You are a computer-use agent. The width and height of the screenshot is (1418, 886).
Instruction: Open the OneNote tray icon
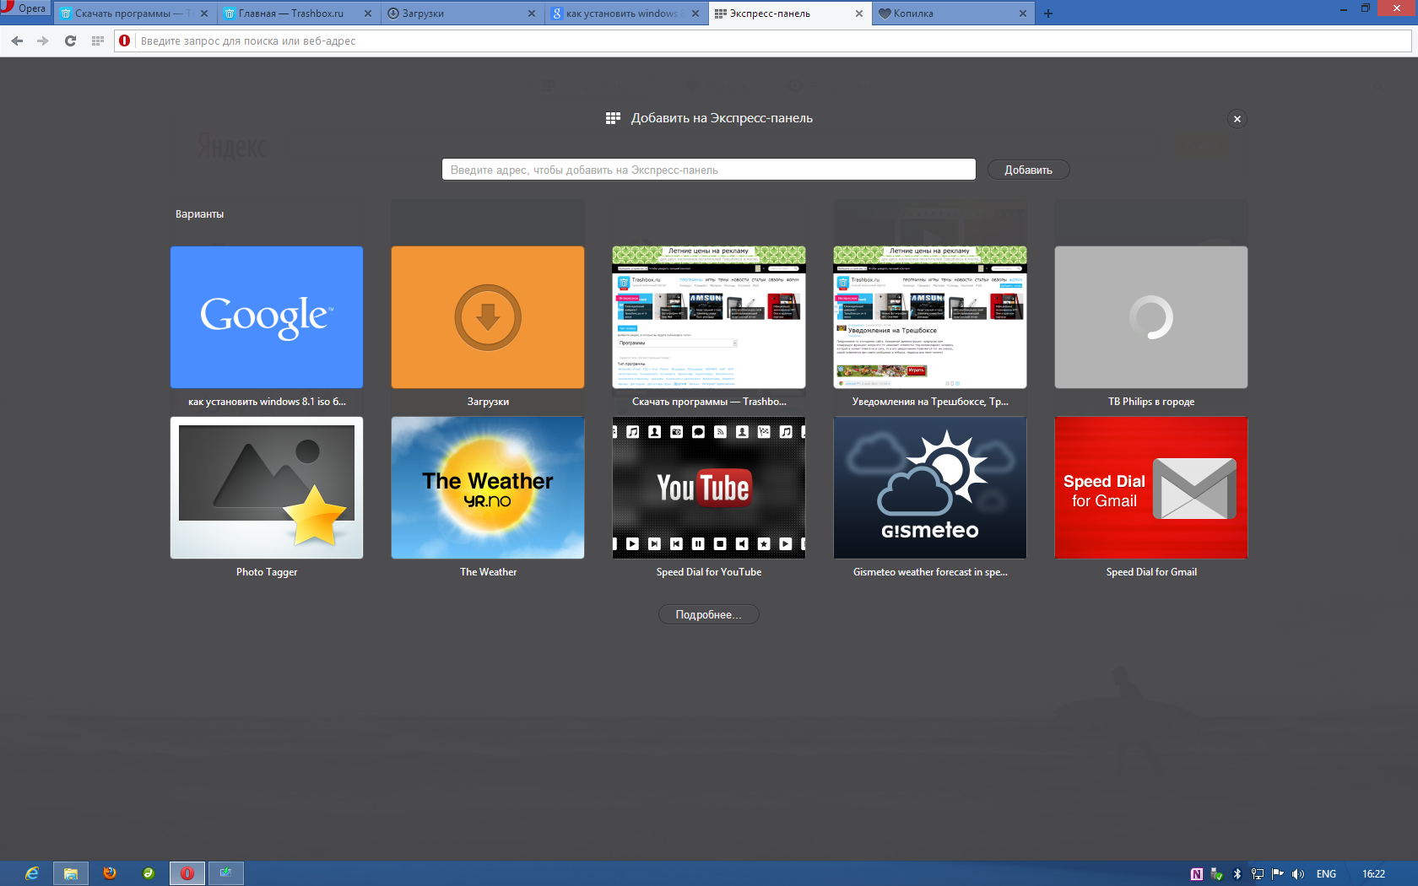(1197, 874)
